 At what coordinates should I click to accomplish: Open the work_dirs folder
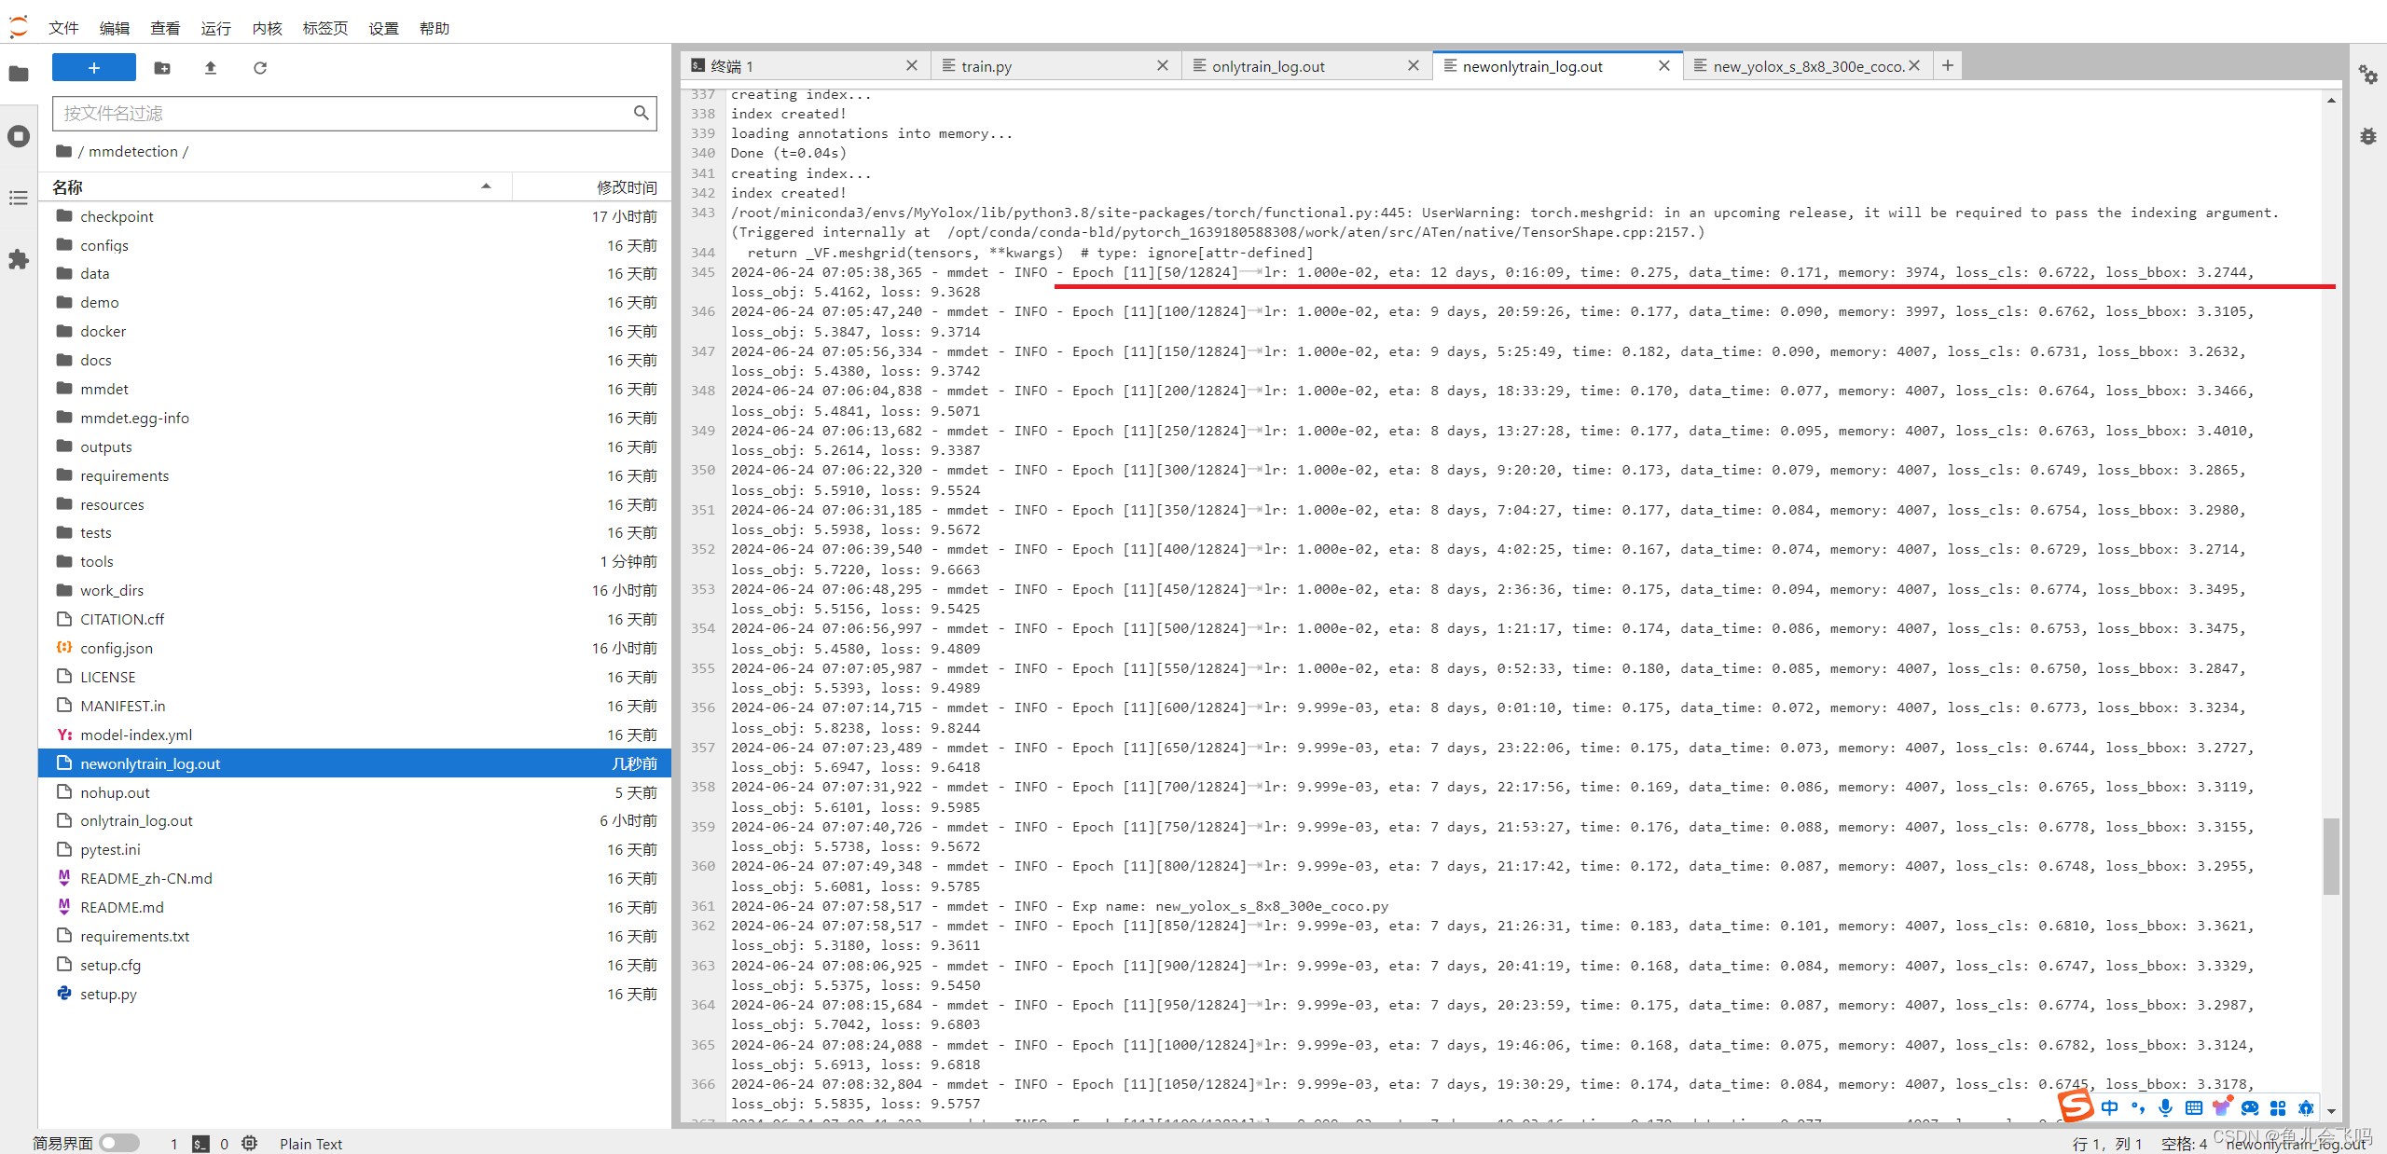point(112,590)
